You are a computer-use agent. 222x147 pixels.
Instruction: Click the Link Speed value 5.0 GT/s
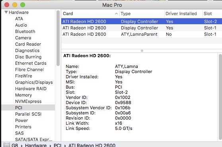coord(124,128)
